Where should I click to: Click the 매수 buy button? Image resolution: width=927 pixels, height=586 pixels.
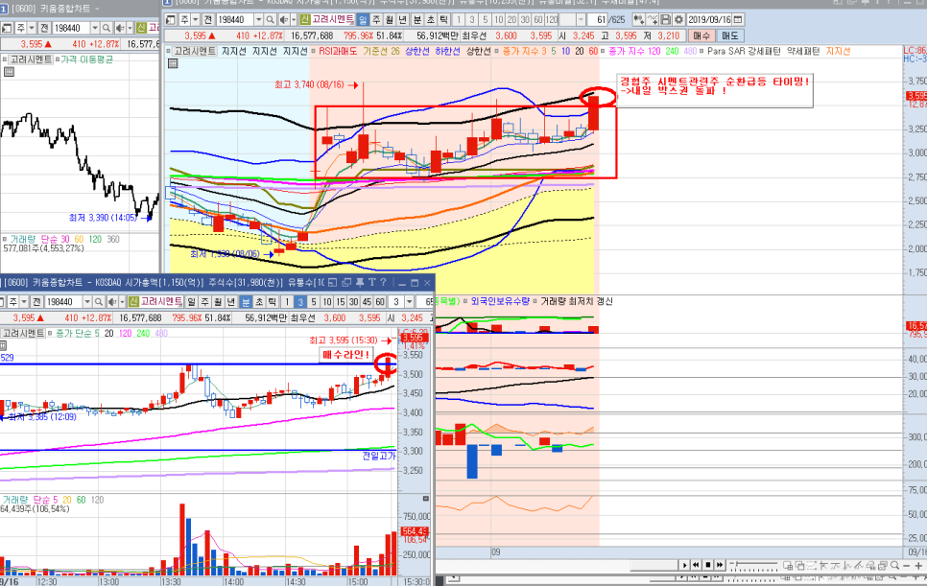tap(701, 35)
